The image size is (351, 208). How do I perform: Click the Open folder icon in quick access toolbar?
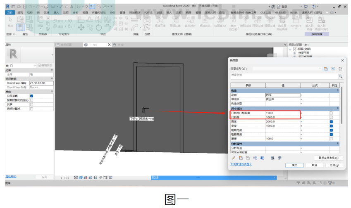[19, 7]
